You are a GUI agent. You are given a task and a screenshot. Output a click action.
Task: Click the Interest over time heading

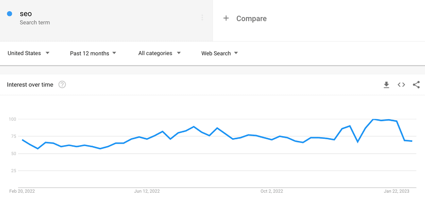coord(30,85)
